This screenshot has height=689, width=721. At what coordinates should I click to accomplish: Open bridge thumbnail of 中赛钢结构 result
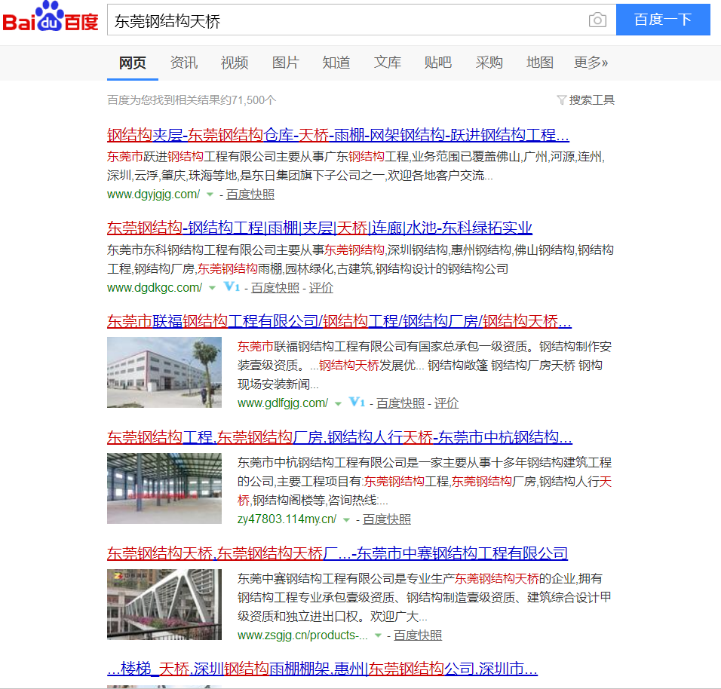[x=164, y=605]
